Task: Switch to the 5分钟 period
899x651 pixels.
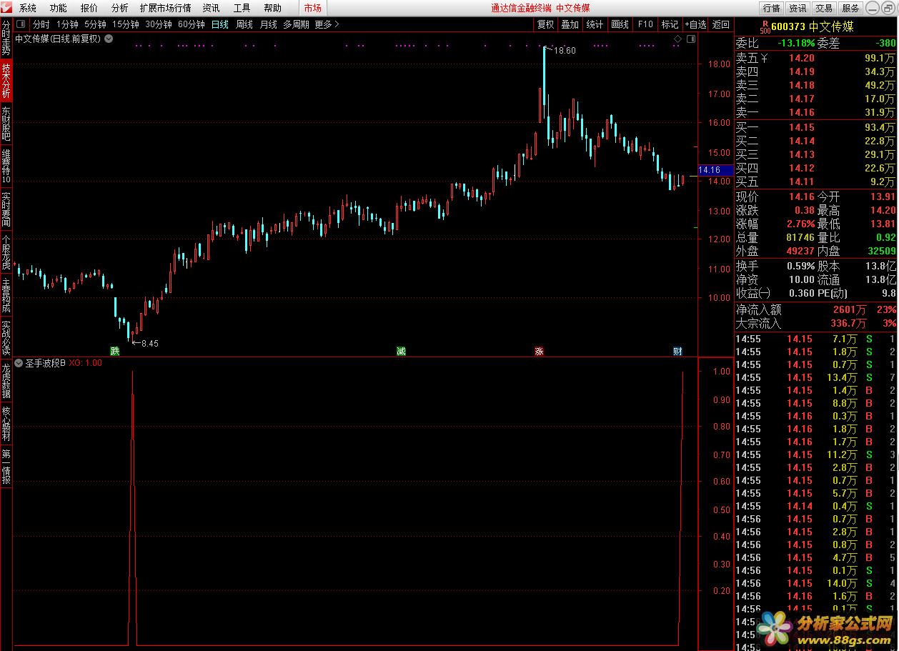Action: 95,24
